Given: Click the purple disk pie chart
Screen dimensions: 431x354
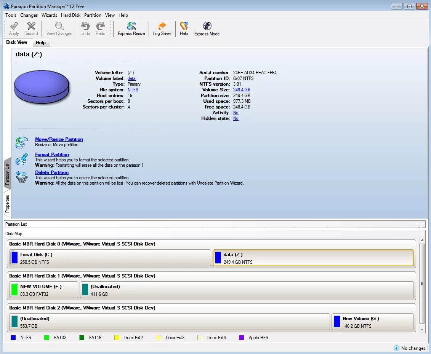Looking at the screenshot, I should 42,87.
